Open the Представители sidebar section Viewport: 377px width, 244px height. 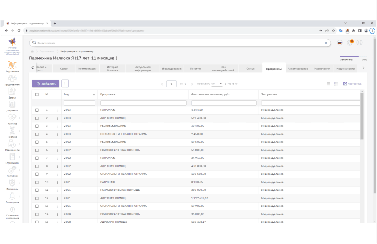(12, 80)
